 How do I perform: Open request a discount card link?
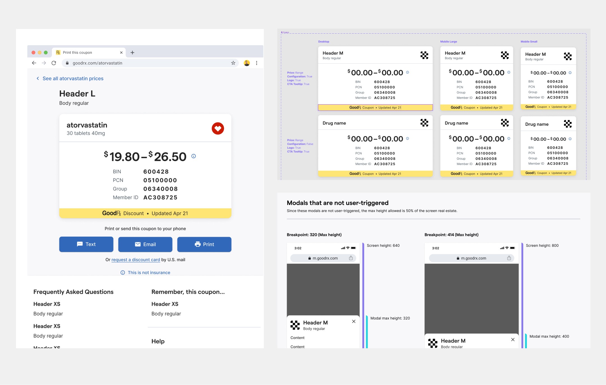(136, 260)
